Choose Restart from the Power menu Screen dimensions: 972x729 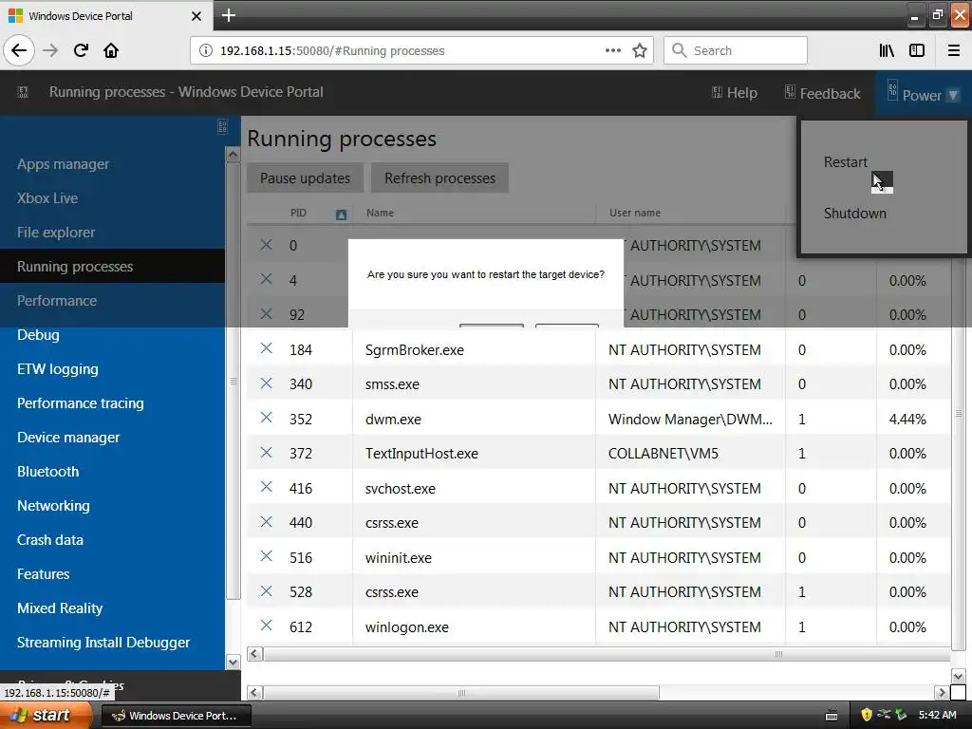coord(846,162)
